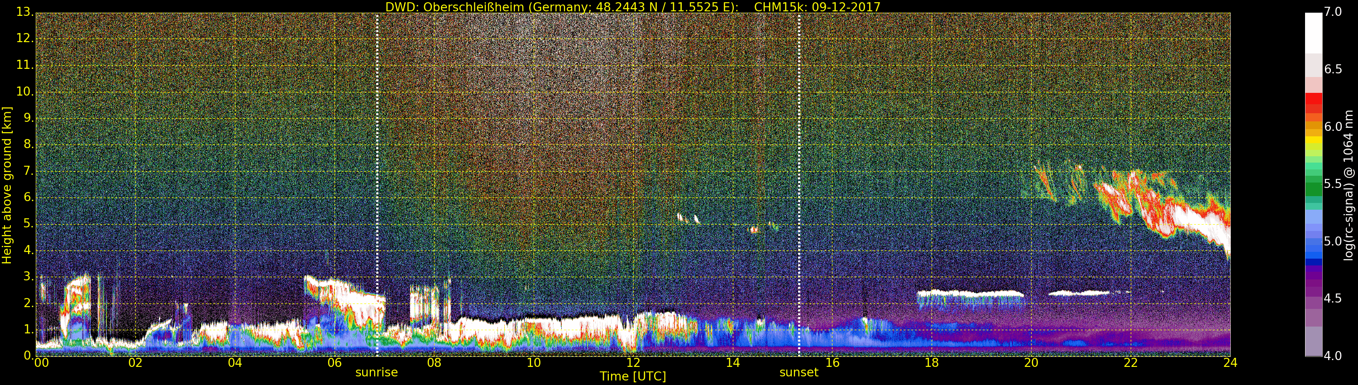Click the 'sunset' label below the time axis

[799, 372]
